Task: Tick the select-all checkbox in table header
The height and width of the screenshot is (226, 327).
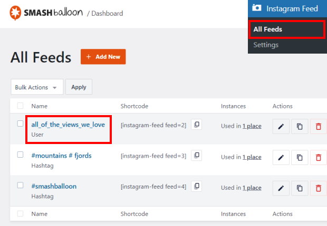Action: 20,106
